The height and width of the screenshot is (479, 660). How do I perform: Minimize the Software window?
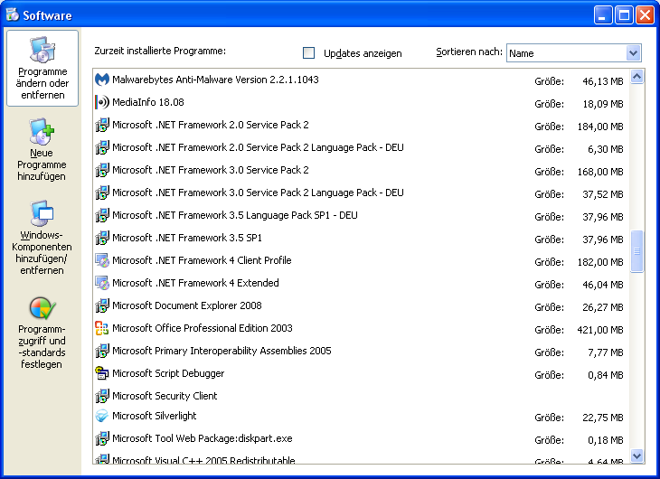pyautogui.click(x=603, y=15)
